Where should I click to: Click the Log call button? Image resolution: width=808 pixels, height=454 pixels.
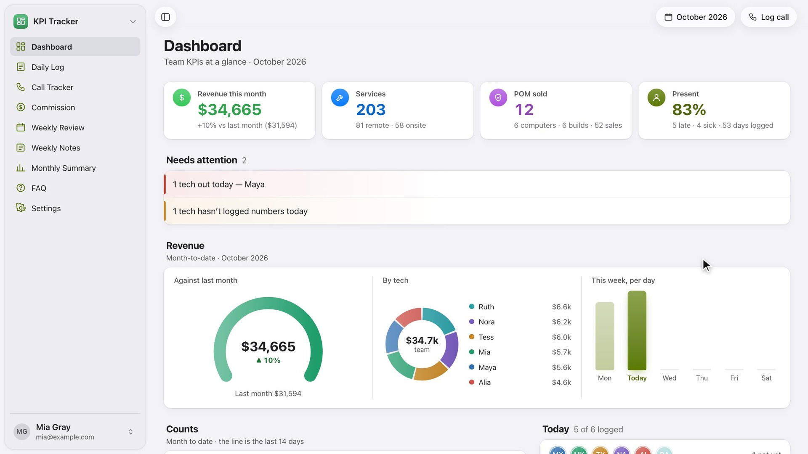768,17
